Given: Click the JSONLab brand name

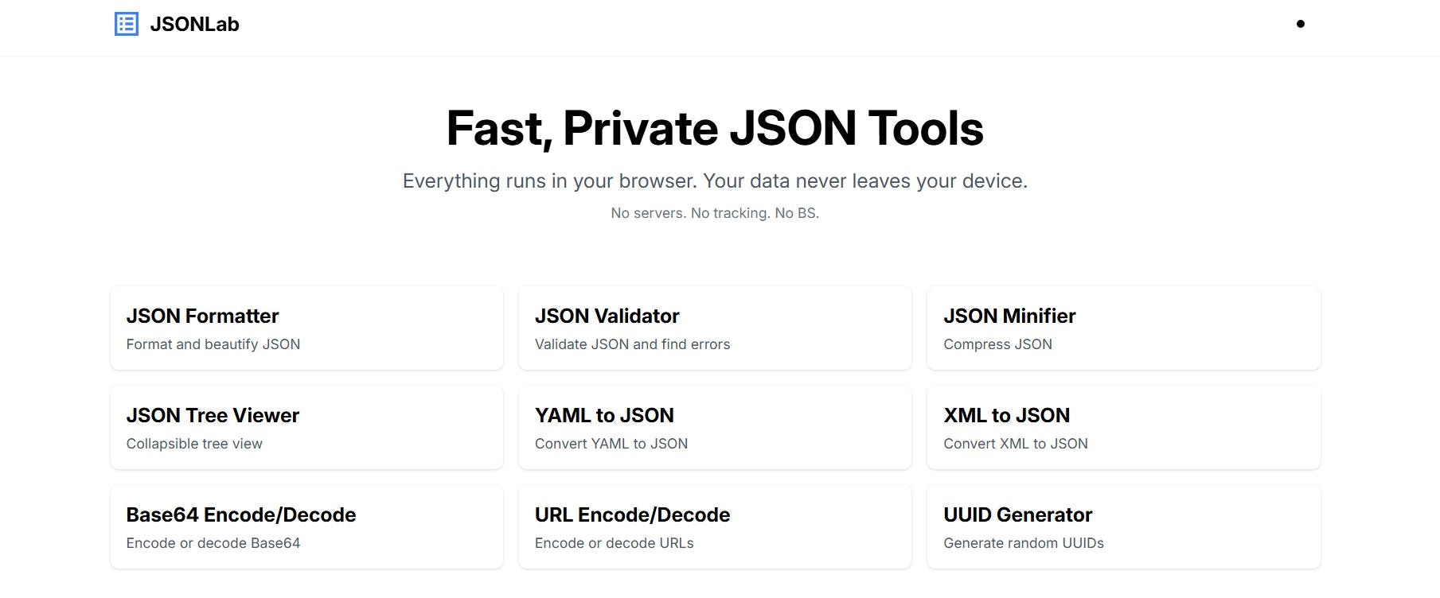Looking at the screenshot, I should tap(194, 24).
